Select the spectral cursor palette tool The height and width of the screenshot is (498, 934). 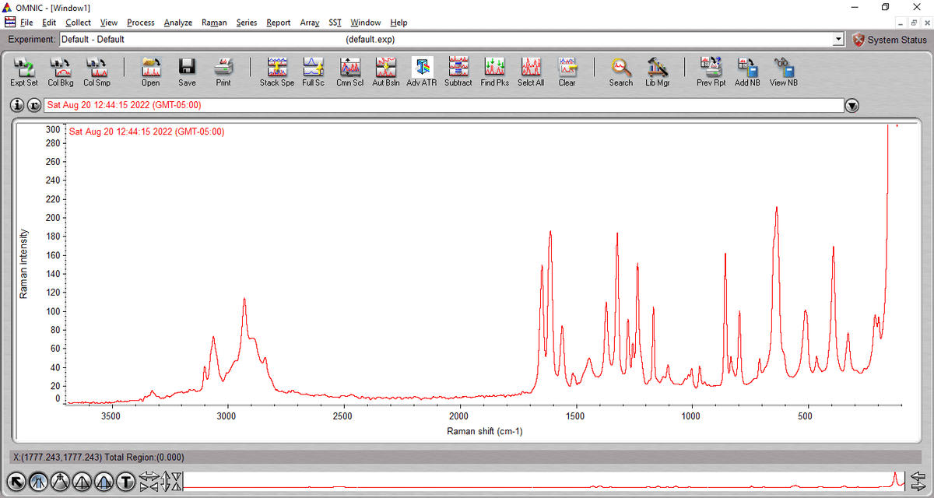click(x=37, y=482)
